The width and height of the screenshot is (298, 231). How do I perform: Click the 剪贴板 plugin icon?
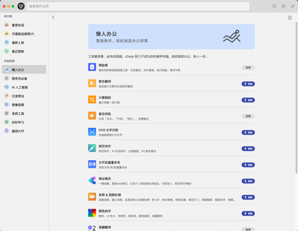click(92, 67)
